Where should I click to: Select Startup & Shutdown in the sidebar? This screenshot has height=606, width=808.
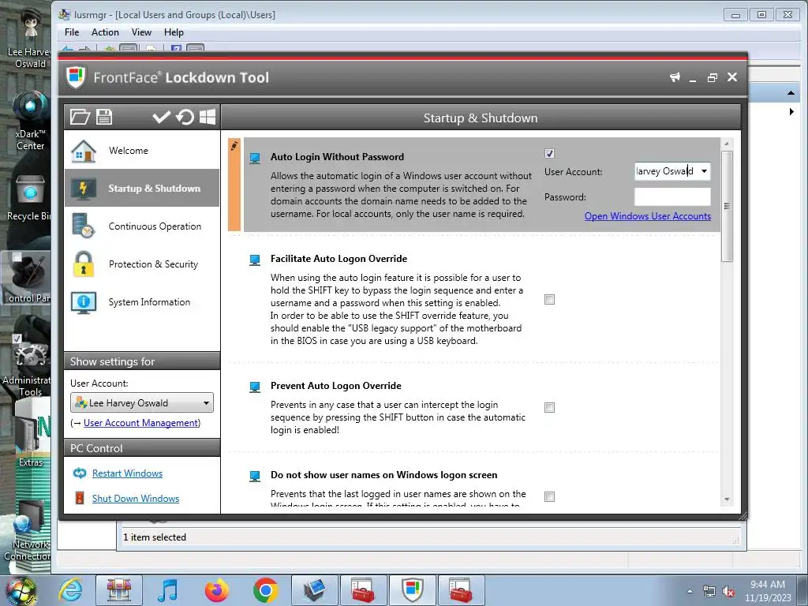point(142,188)
